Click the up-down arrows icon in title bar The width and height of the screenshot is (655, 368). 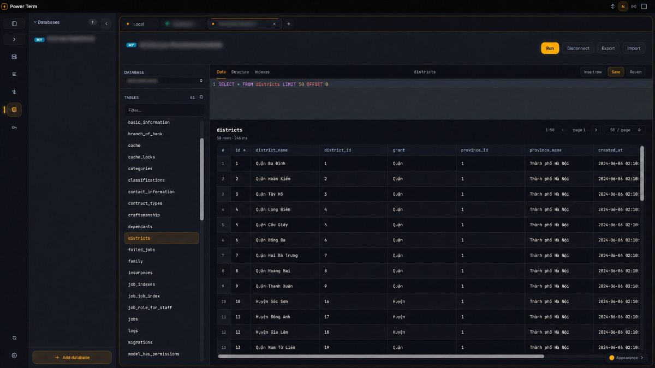point(612,7)
